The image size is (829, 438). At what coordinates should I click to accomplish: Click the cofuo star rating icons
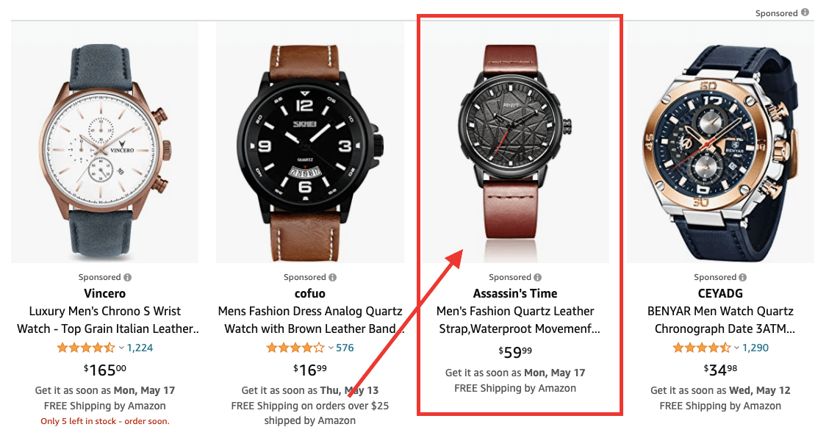(295, 348)
